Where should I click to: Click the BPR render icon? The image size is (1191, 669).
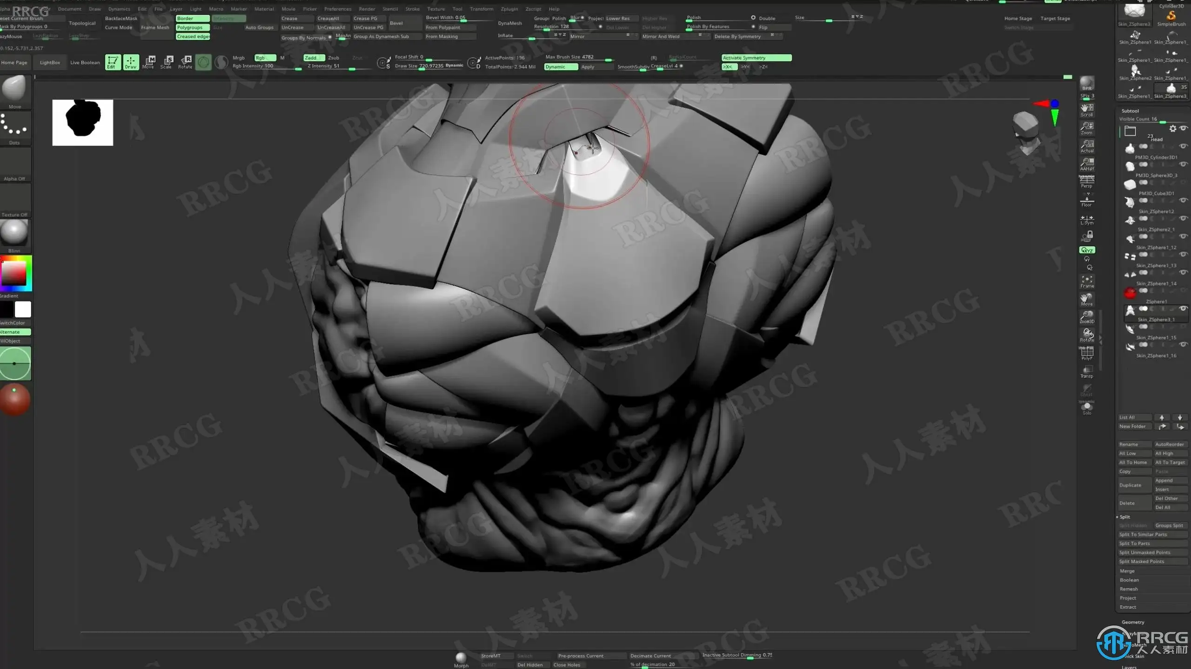tap(1087, 84)
